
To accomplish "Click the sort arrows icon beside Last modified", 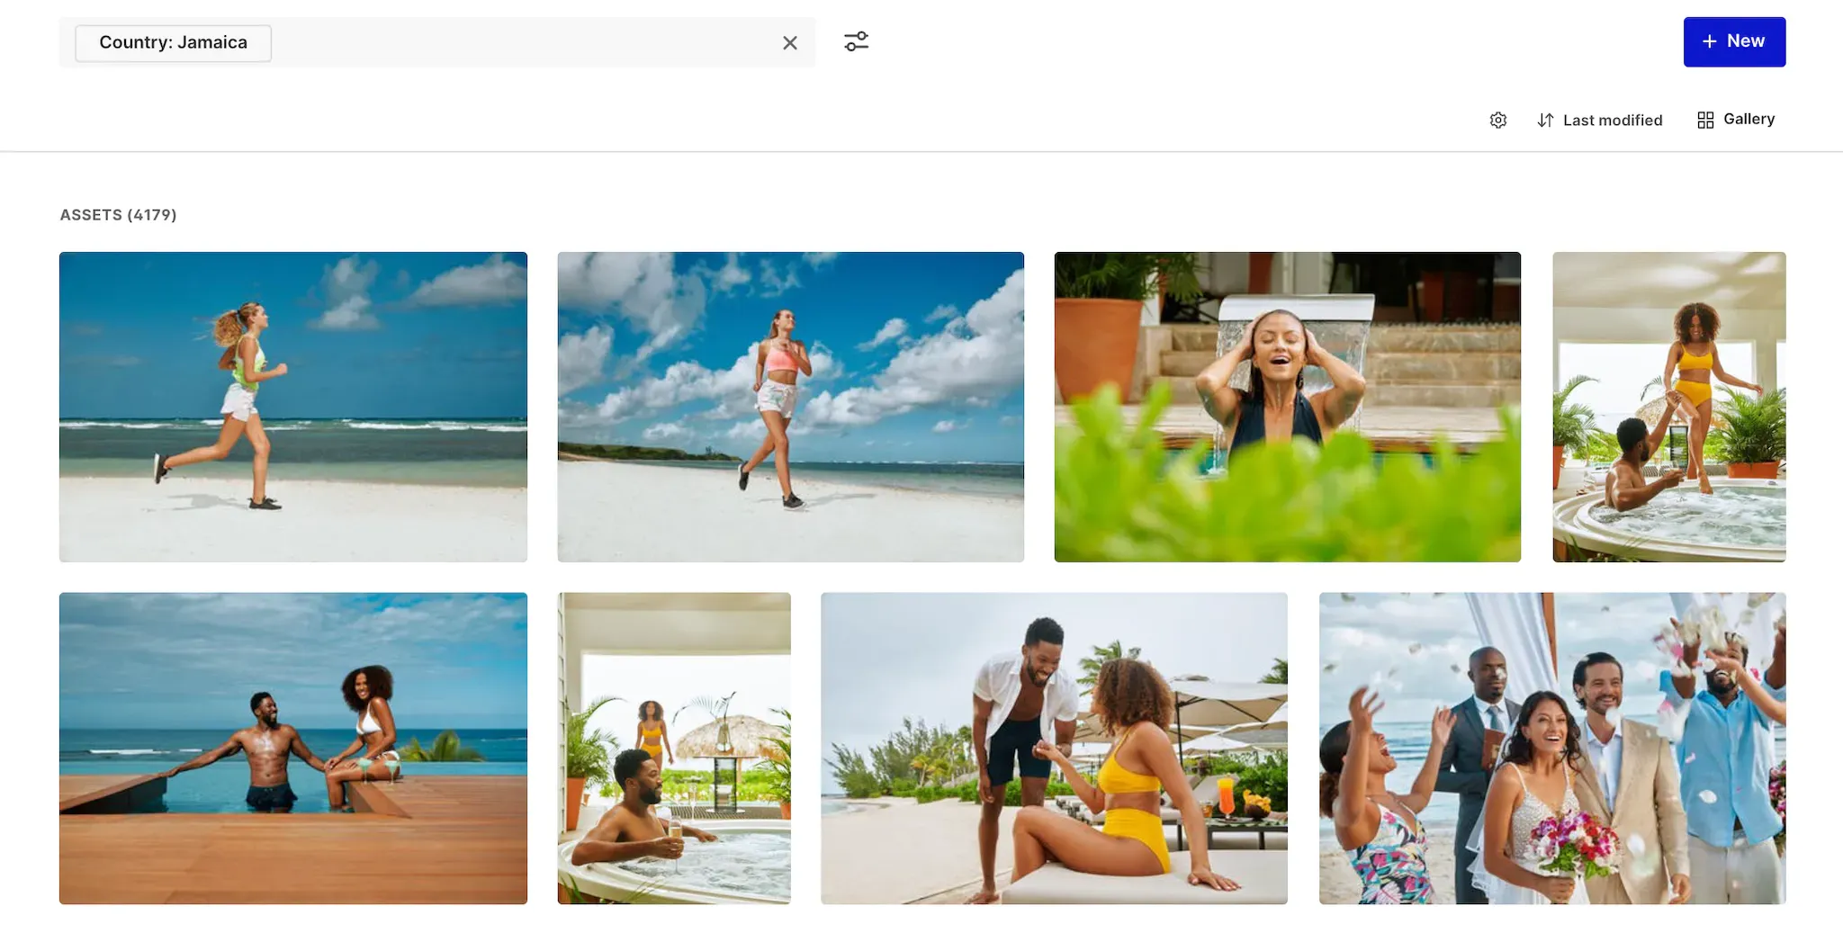I will pyautogui.click(x=1545, y=120).
